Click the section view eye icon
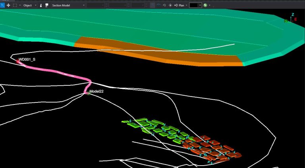This screenshot has width=305, height=168. (158, 5)
